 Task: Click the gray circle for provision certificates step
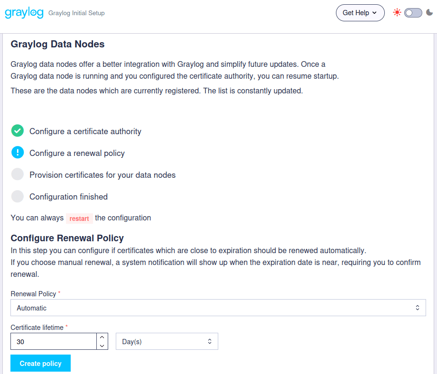[x=17, y=174]
